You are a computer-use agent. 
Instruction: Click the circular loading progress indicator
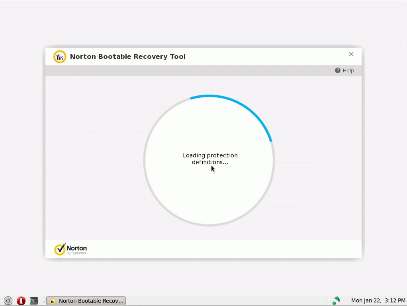[209, 161]
